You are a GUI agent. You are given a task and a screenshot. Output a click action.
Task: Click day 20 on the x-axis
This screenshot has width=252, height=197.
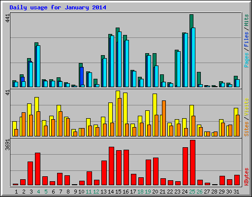click(155, 192)
